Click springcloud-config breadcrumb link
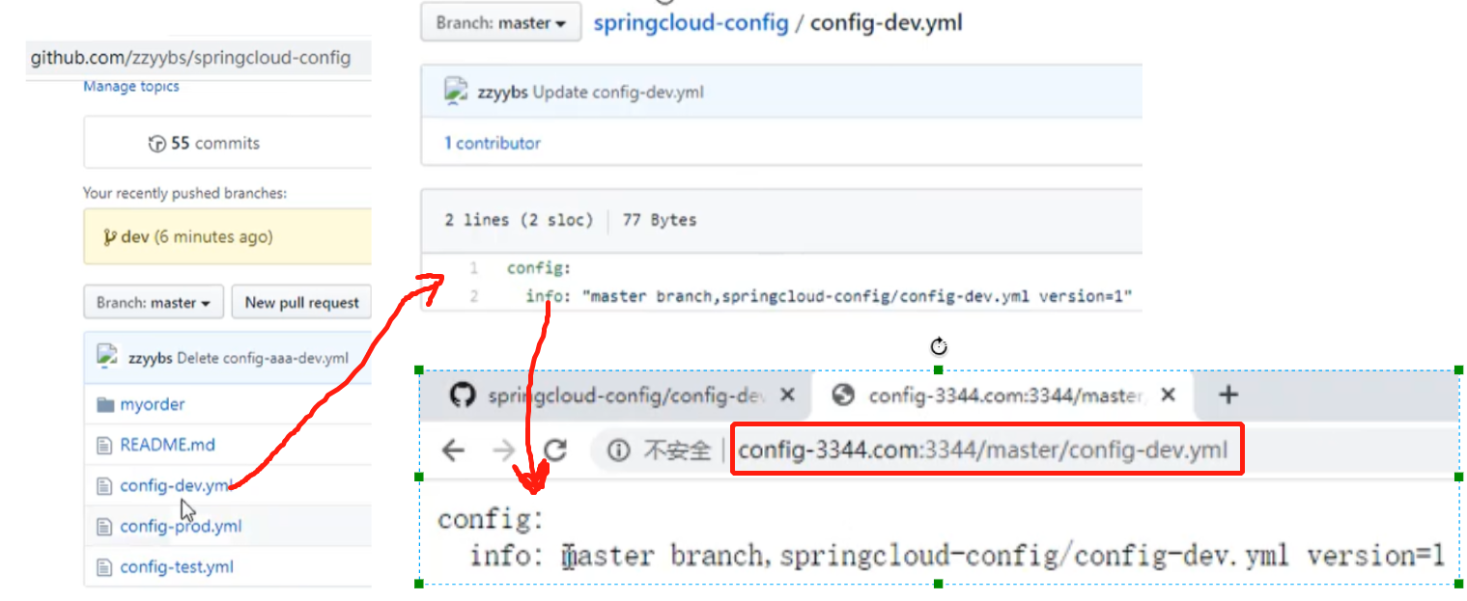This screenshot has height=601, width=1467. (691, 22)
